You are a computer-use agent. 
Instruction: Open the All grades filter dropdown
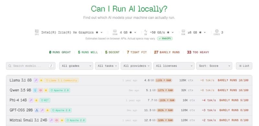[x=76, y=66]
